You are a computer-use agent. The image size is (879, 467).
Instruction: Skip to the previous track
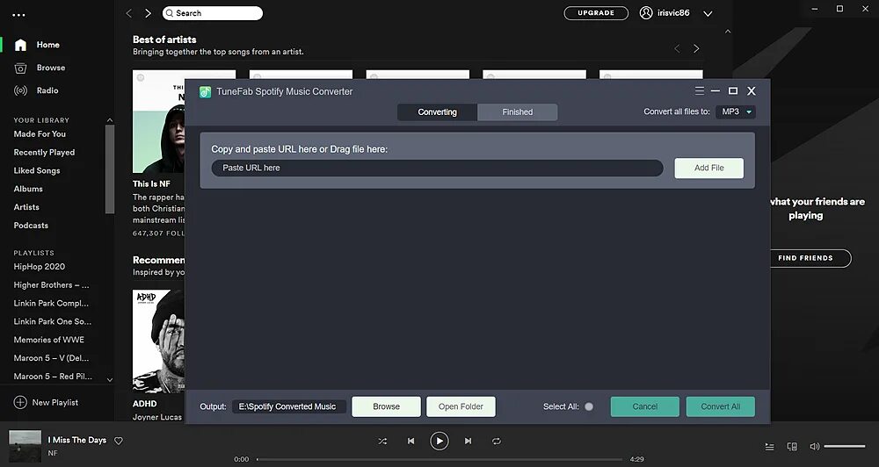(x=410, y=442)
